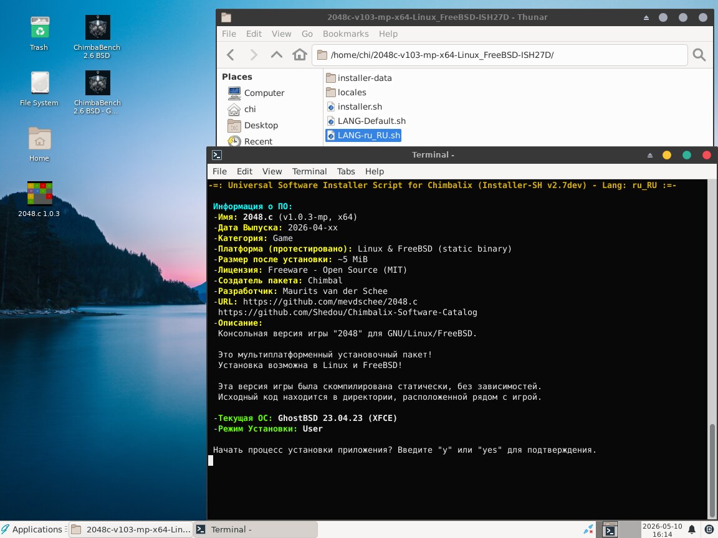Open the notification bell in the panel
This screenshot has width=718, height=538.
691,530
